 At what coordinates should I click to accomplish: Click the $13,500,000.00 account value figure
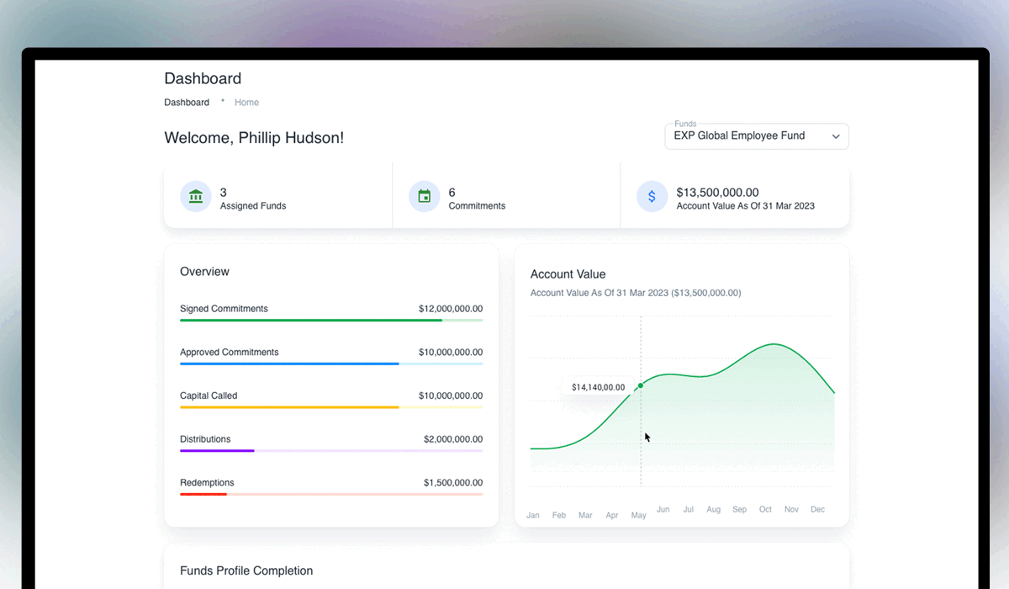(x=718, y=193)
